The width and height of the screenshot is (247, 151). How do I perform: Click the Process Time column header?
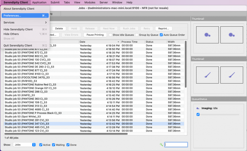click(133, 42)
